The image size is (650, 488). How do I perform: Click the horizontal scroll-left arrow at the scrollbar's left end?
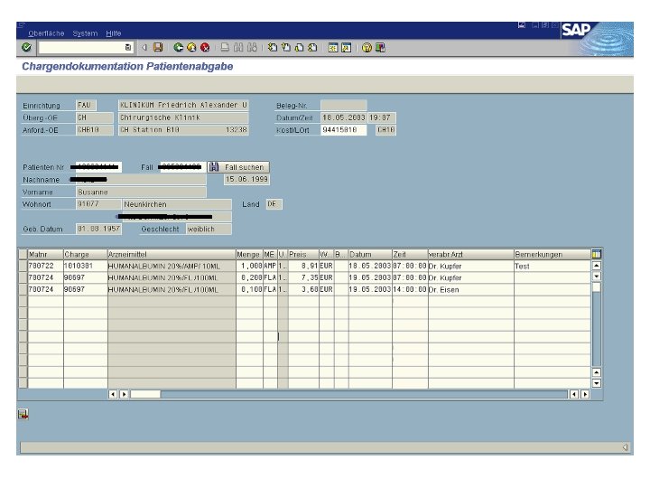pyautogui.click(x=113, y=394)
